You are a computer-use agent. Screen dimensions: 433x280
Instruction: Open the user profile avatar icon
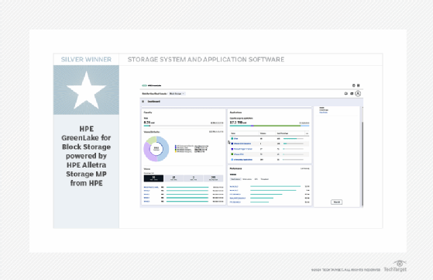point(358,94)
